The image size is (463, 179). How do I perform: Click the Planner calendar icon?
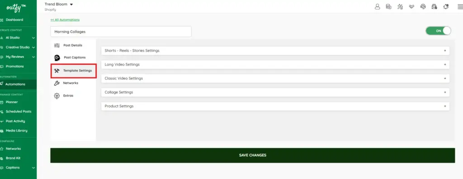(2, 102)
